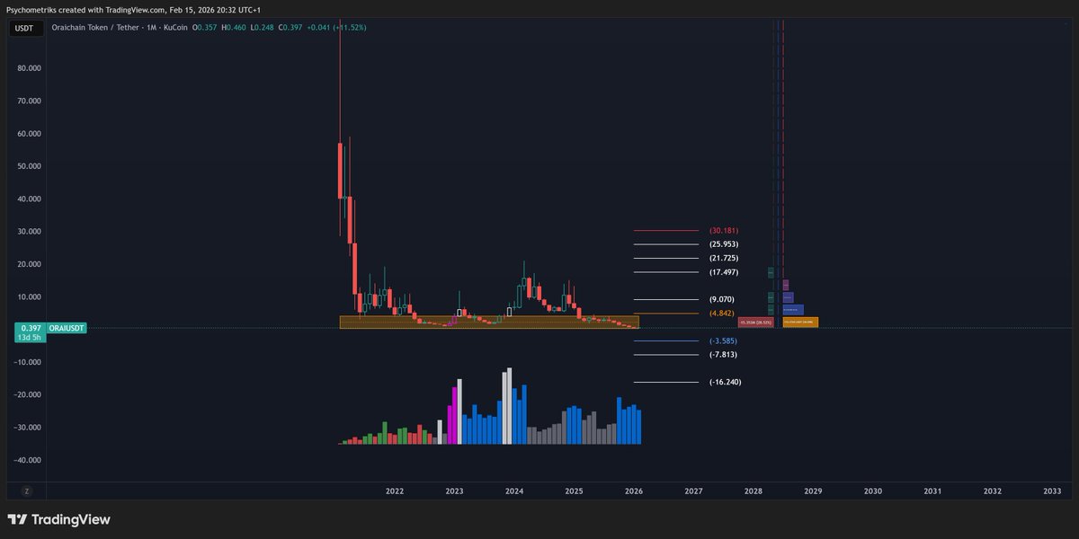
Task: Select the (-7.813) level label
Action: pyautogui.click(x=724, y=355)
